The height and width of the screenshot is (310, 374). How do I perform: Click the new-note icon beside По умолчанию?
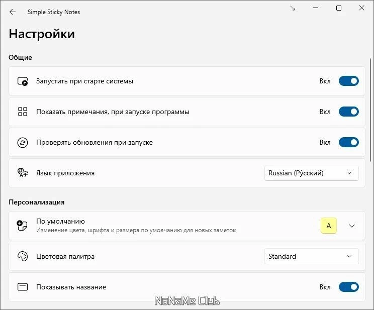[x=22, y=226]
